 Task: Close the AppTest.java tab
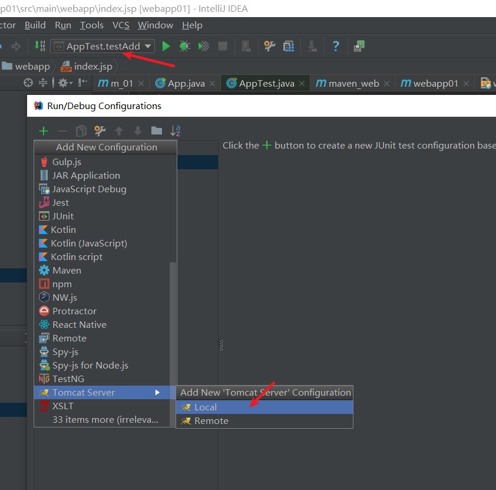(302, 84)
